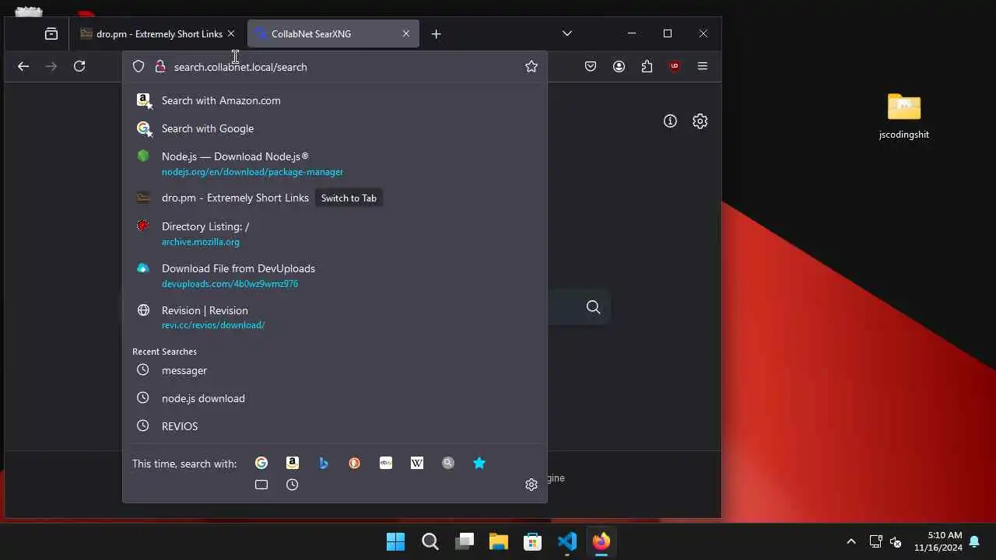This screenshot has width=996, height=560.
Task: Open the Windows Start menu
Action: point(395,541)
